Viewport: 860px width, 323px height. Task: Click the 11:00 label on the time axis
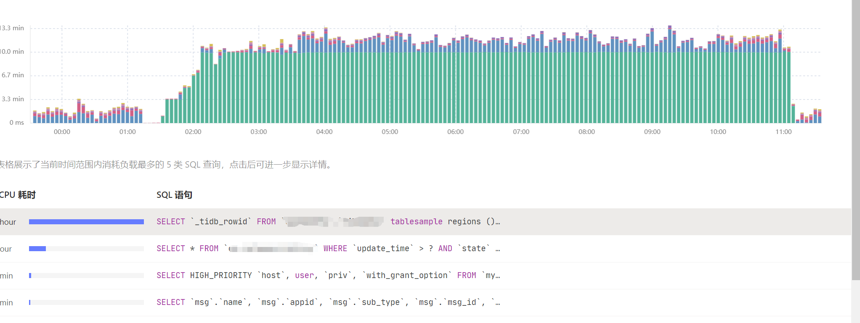pos(783,132)
